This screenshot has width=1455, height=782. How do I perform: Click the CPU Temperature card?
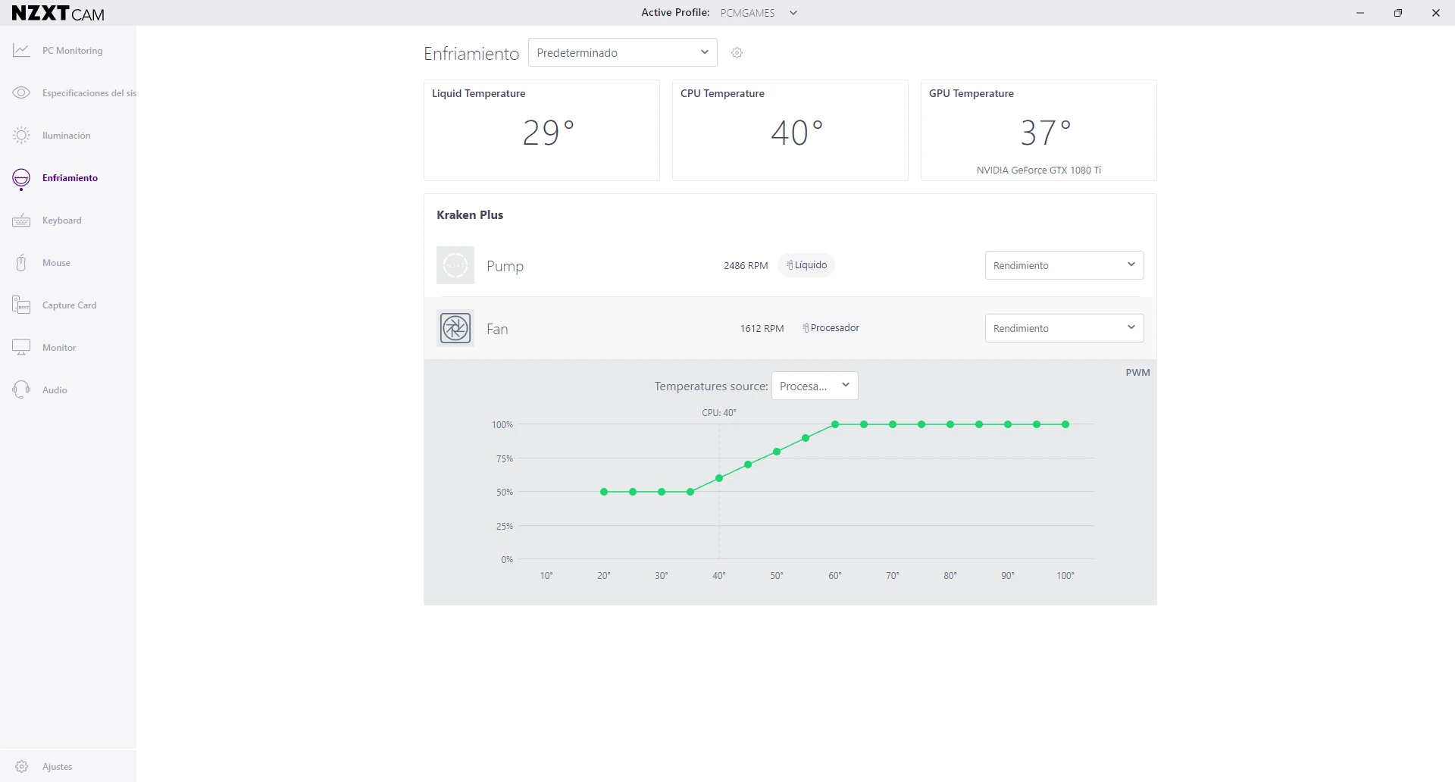(790, 130)
